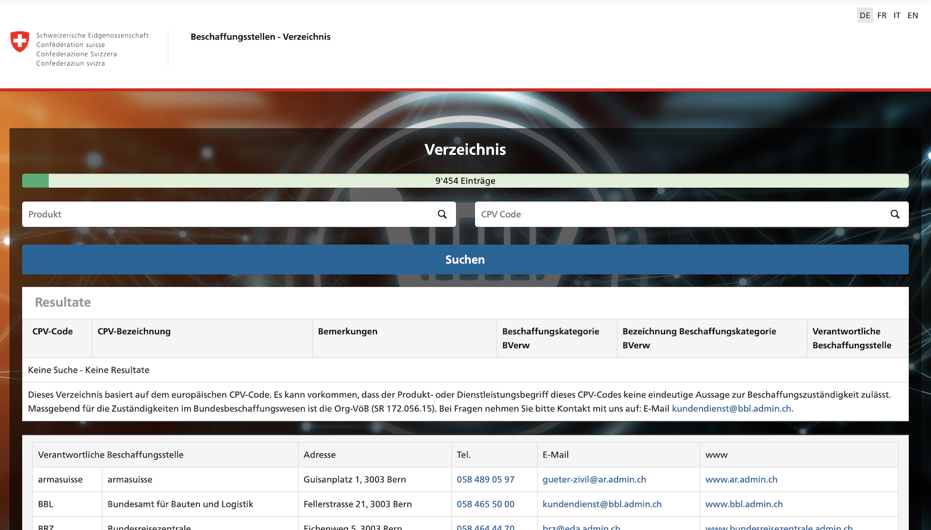Image resolution: width=931 pixels, height=530 pixels.
Task: Call armasuisse number 058 489 05 97
Action: (x=485, y=479)
